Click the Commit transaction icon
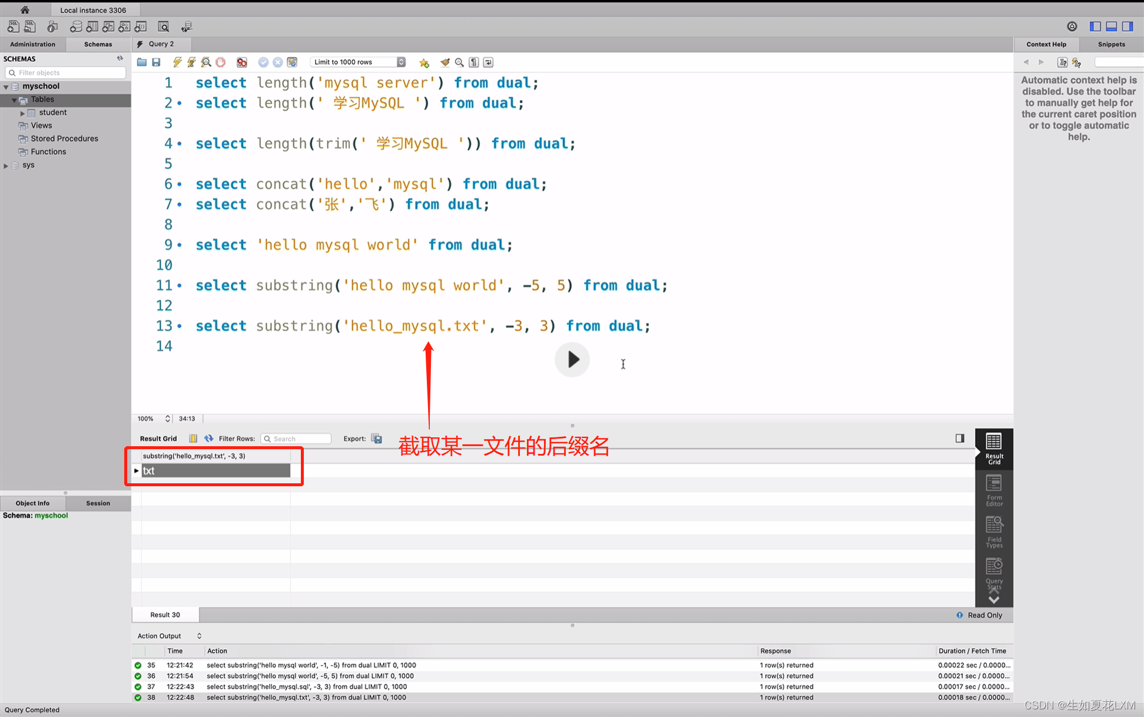The image size is (1144, 717). (263, 62)
